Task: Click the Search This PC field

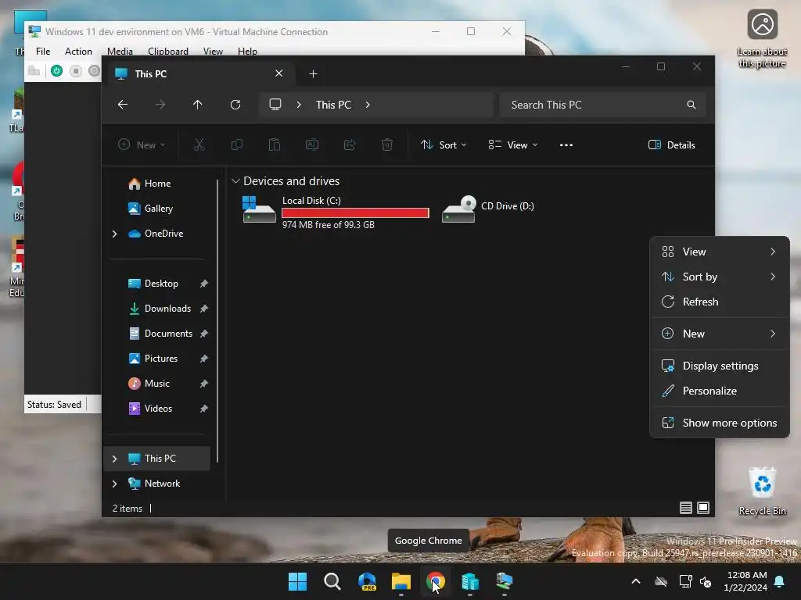Action: (x=603, y=105)
